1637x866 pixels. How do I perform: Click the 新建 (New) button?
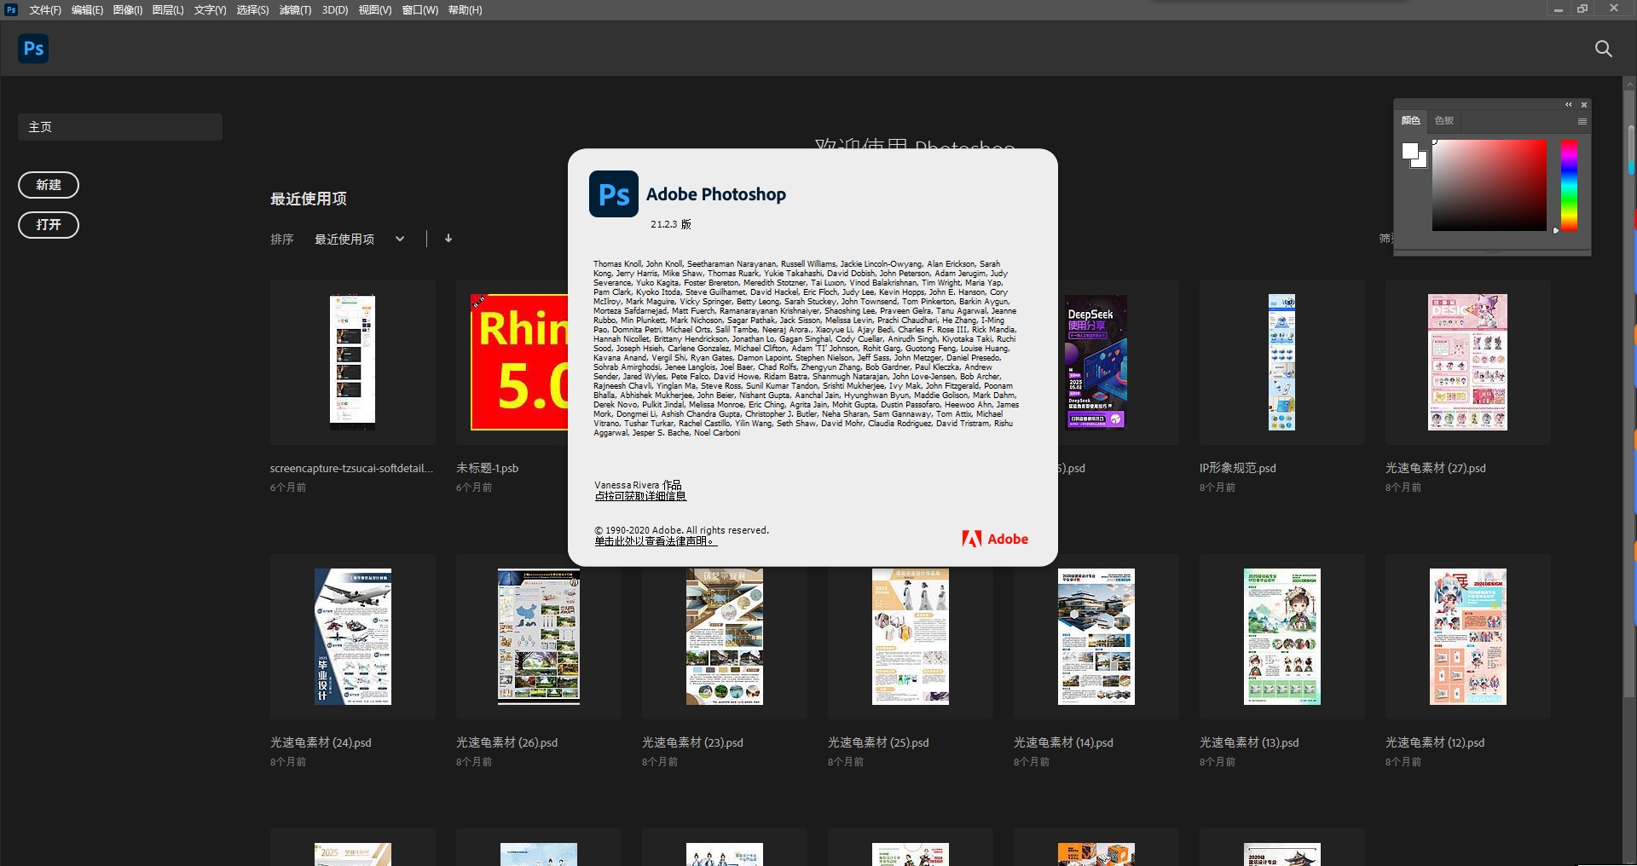(x=49, y=185)
